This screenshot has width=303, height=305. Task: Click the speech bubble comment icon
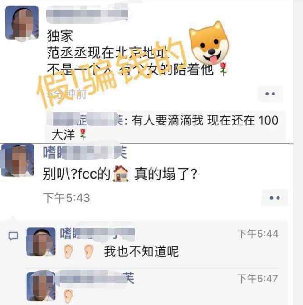tap(13, 236)
